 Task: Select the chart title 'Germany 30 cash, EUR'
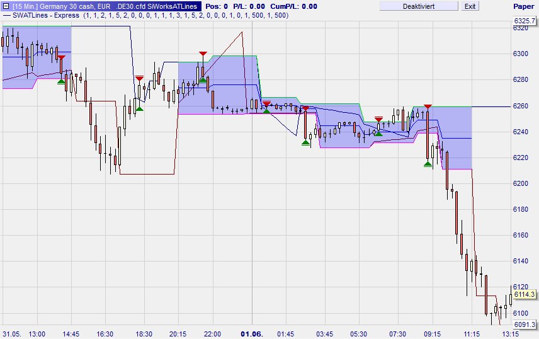tap(75, 6)
